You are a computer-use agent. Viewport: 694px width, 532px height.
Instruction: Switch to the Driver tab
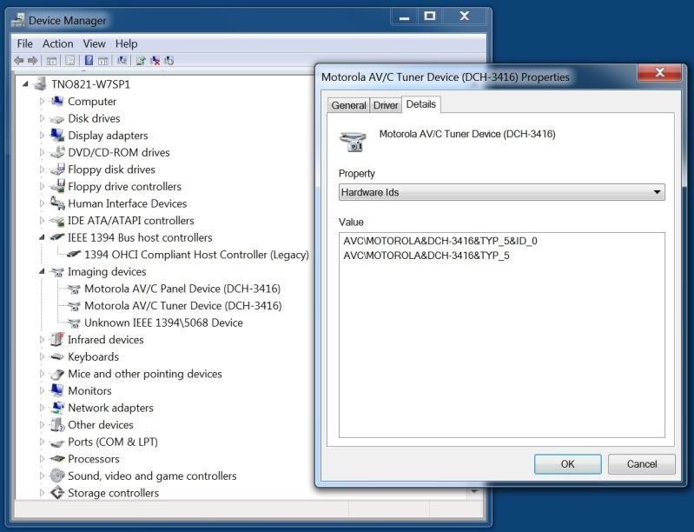[x=386, y=105]
